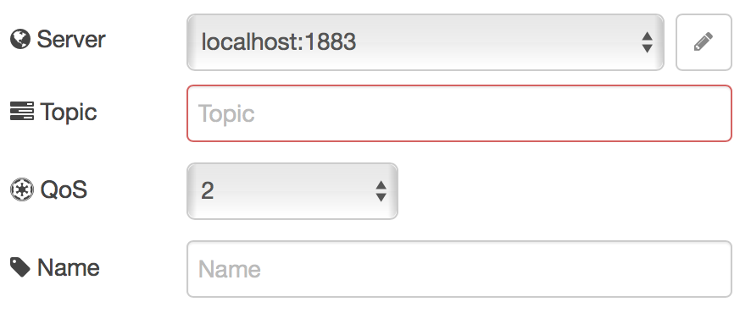Screen dimensions: 751x313
Task: Click the Server field label
Action: pyautogui.click(x=71, y=39)
